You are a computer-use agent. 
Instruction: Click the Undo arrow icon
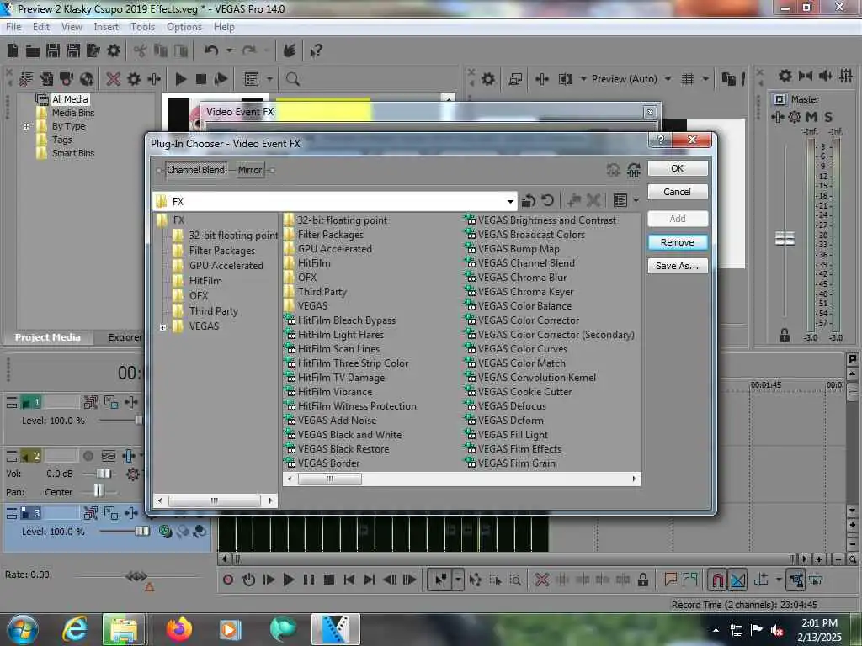[x=211, y=51]
